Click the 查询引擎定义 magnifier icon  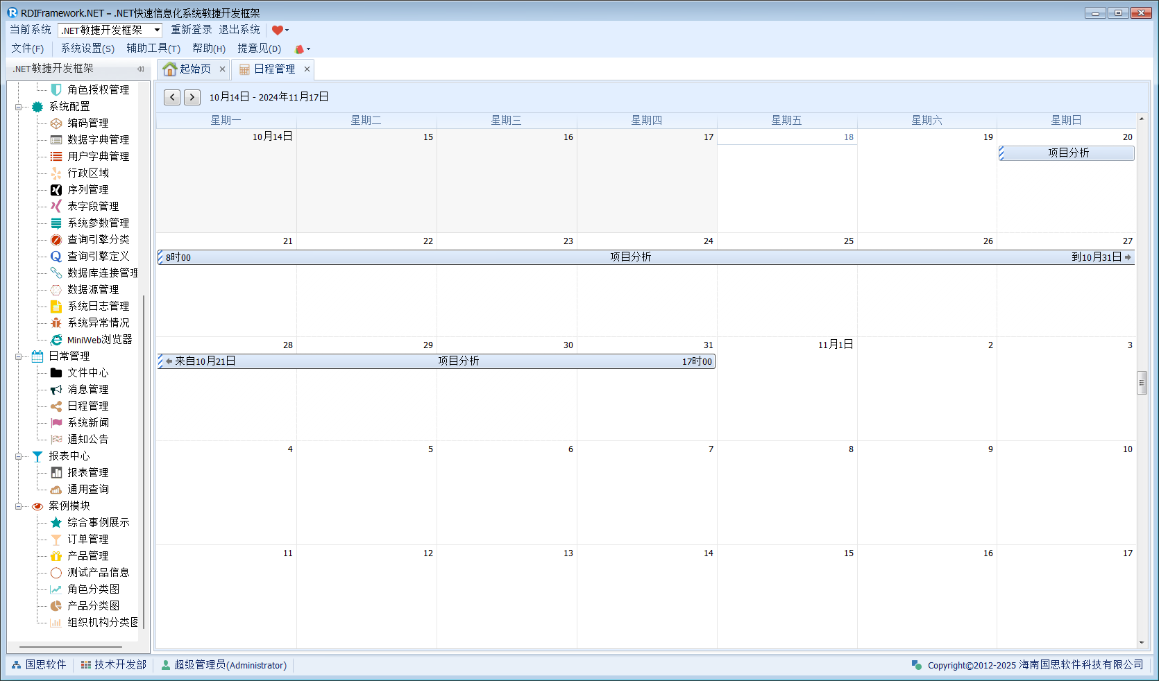(x=56, y=257)
